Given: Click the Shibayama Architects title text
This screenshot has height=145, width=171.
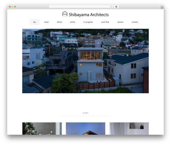Looking at the screenshot, I should click(89, 15).
